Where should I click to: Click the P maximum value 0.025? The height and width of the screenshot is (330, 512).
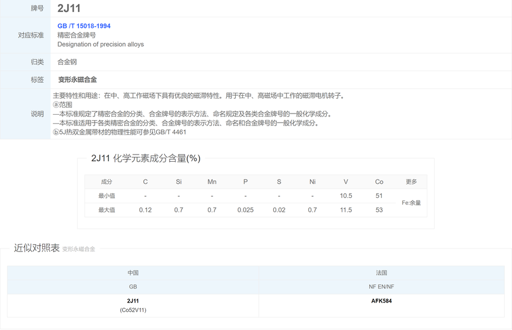pyautogui.click(x=245, y=210)
